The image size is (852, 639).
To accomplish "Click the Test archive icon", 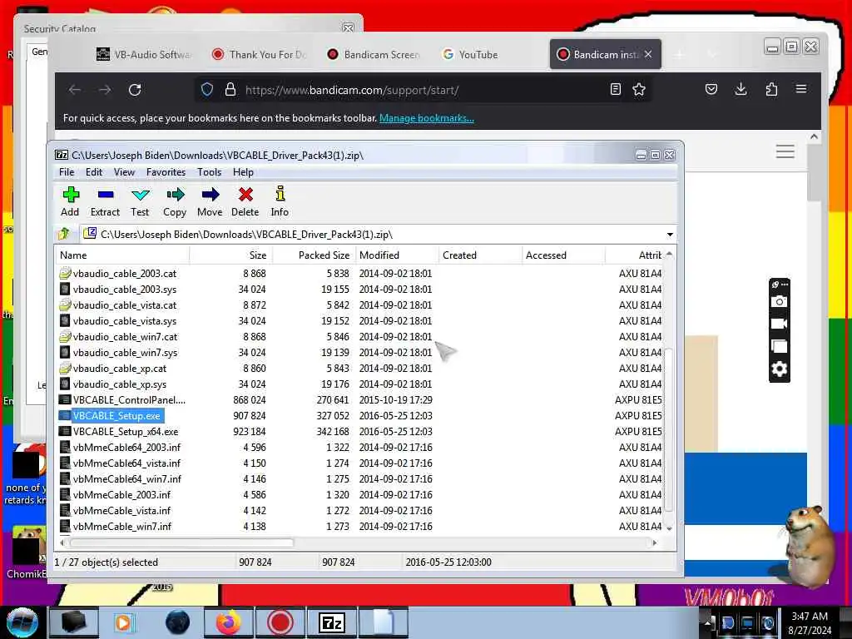I will click(x=140, y=195).
